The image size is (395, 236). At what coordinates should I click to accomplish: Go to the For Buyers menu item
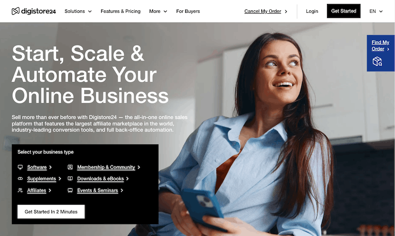pyautogui.click(x=188, y=11)
